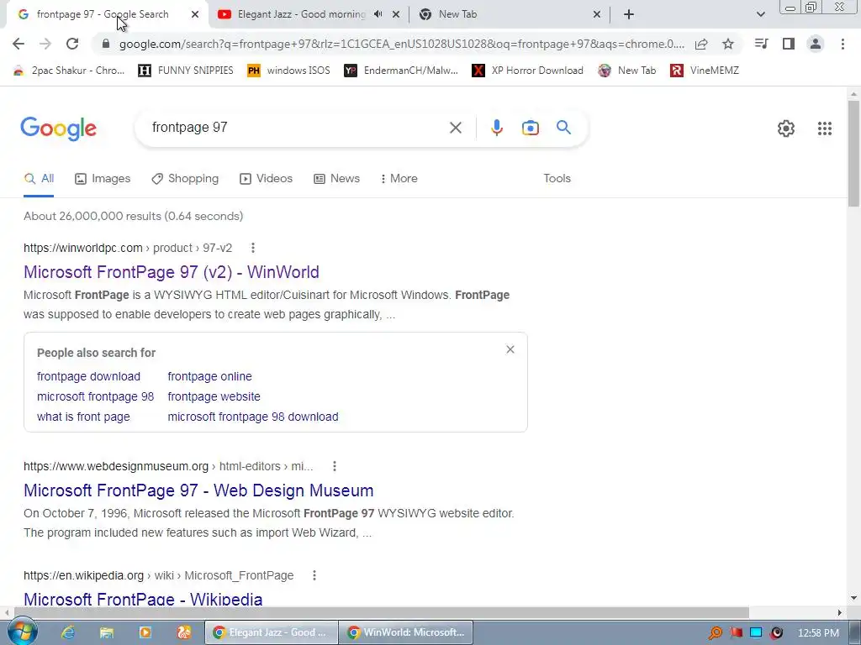
Task: Open options for the winworldpc.com result
Action: pos(252,248)
